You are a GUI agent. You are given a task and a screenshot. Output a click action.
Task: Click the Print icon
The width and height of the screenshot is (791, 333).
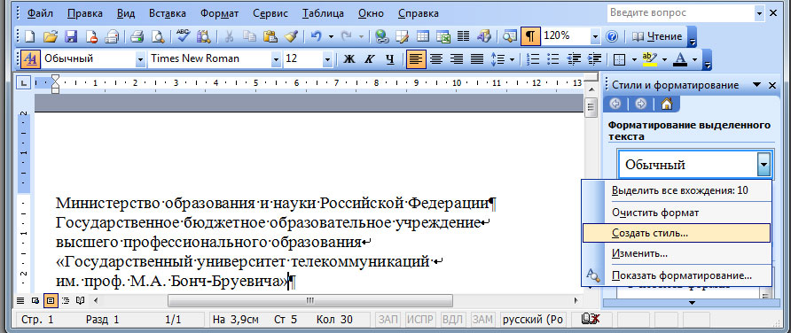pyautogui.click(x=137, y=36)
